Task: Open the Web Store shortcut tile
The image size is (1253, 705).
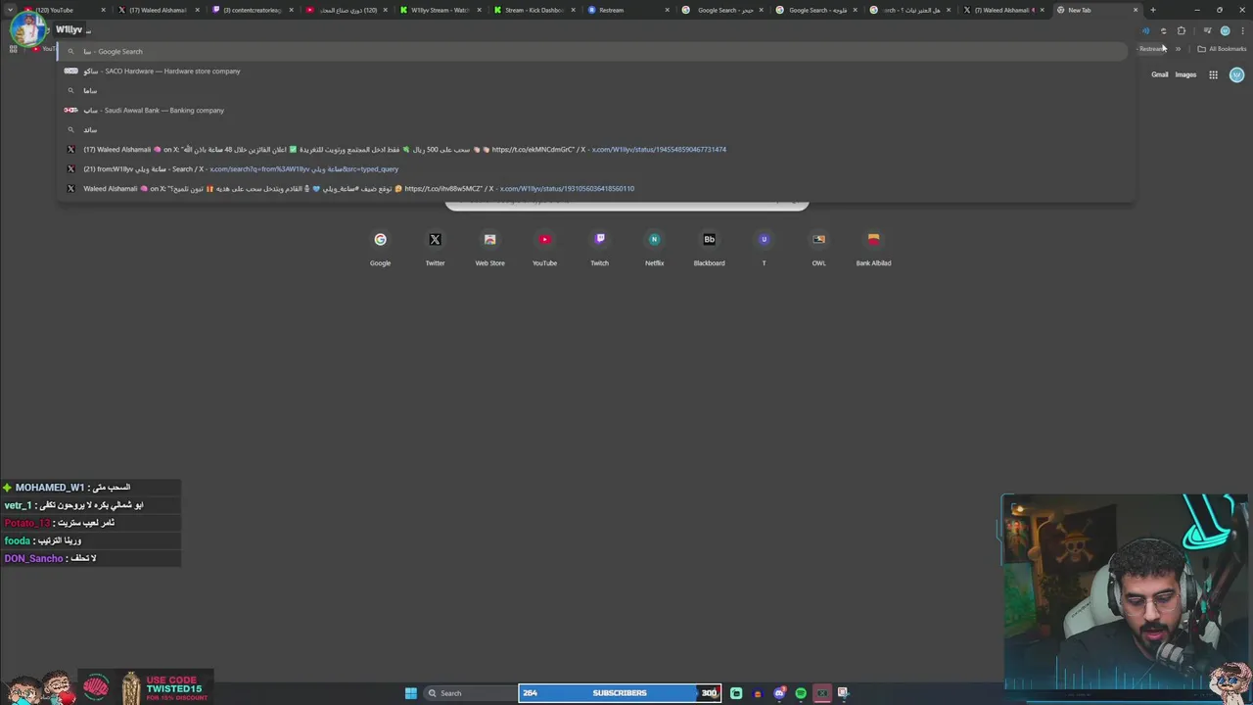Action: tap(489, 249)
